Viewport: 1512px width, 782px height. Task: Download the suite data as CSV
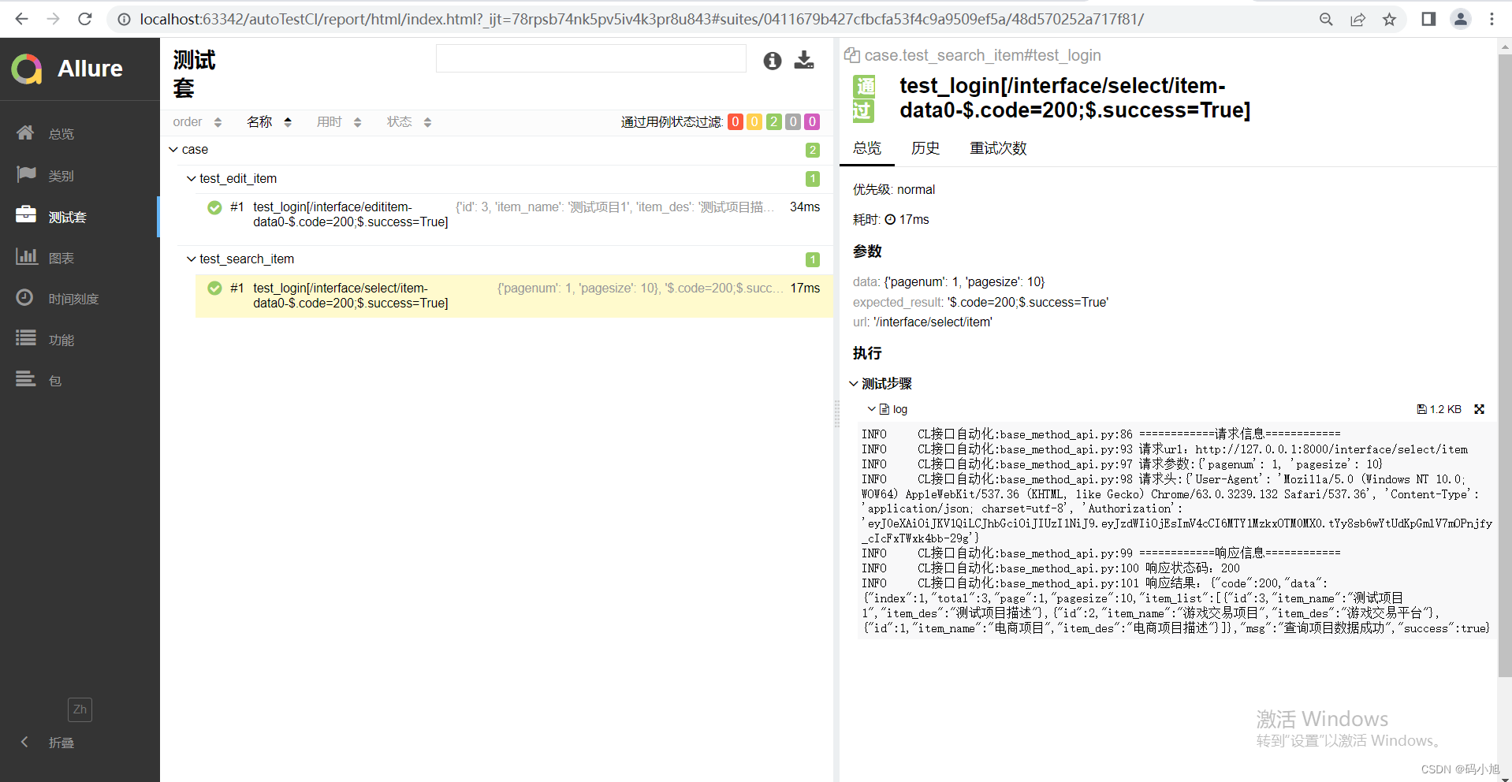point(804,60)
